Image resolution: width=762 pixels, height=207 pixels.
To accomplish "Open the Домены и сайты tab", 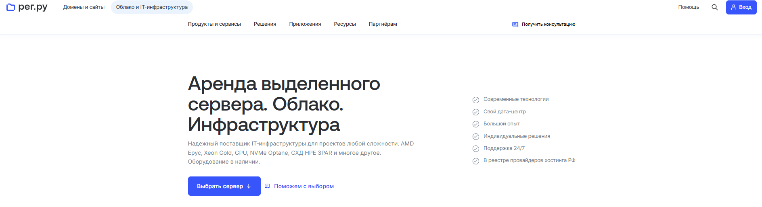I will [84, 7].
